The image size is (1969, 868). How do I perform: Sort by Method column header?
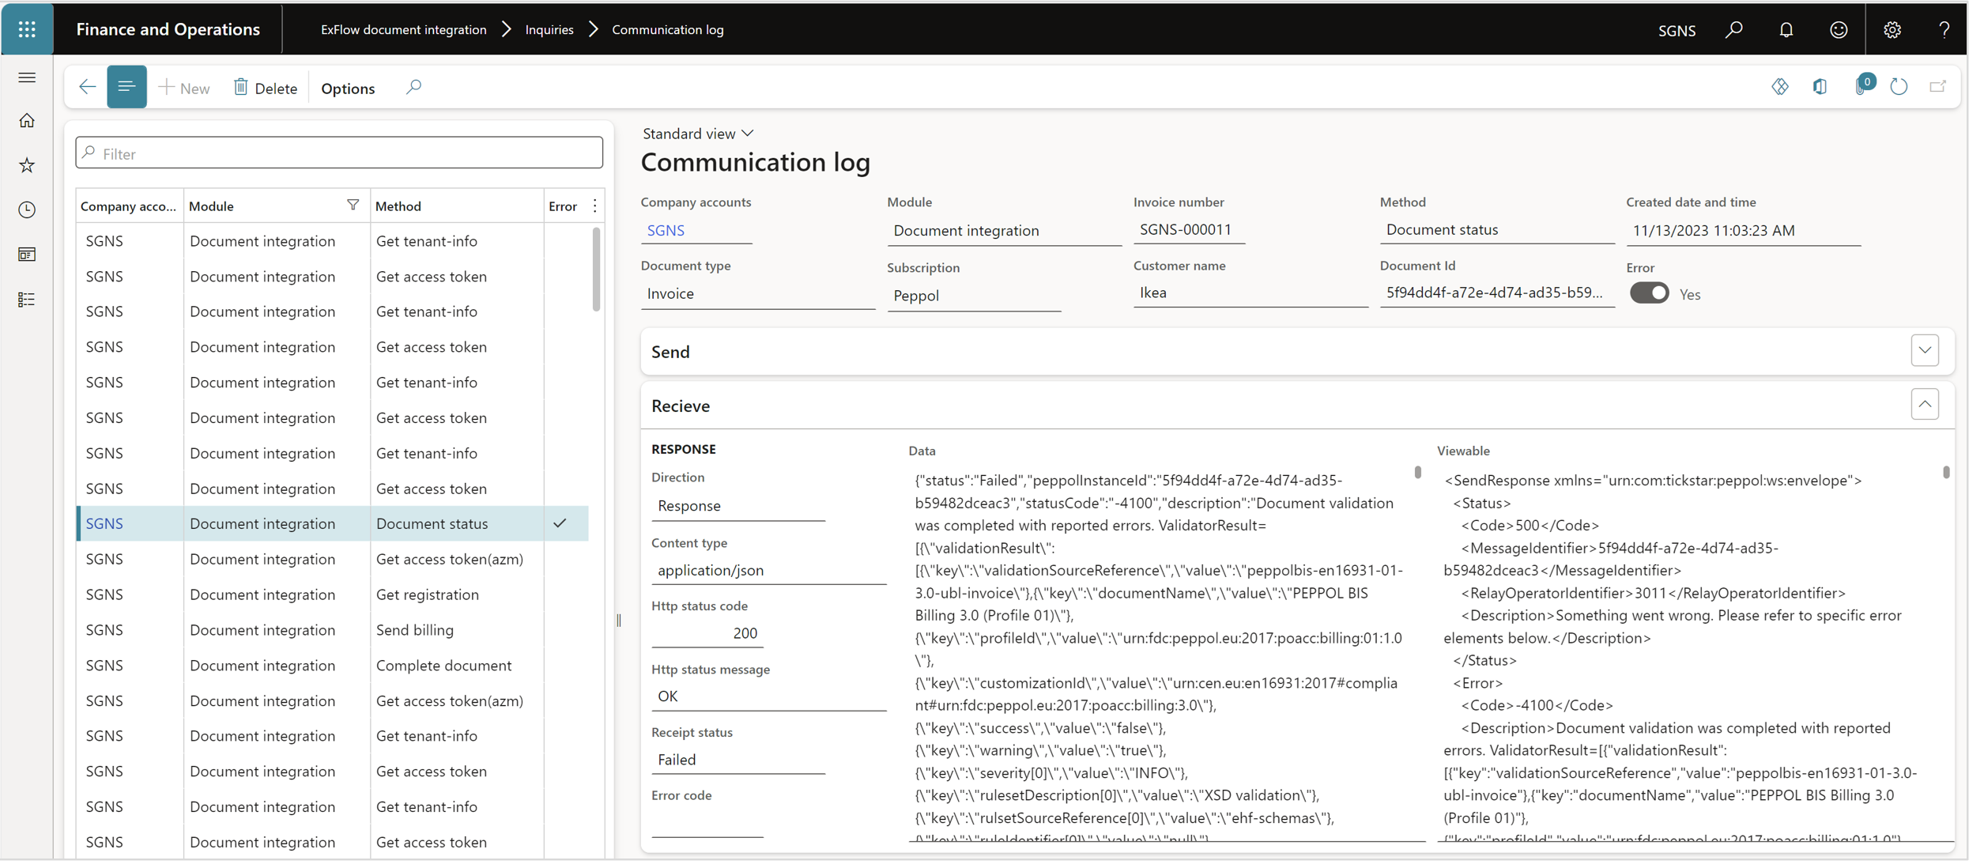(x=457, y=206)
